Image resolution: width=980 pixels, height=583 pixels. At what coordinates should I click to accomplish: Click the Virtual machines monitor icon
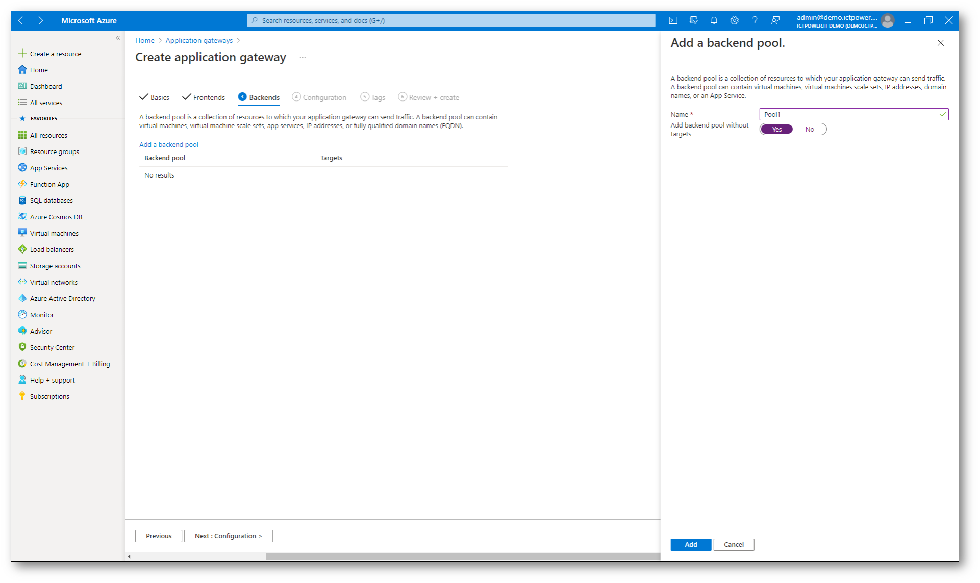coord(22,233)
